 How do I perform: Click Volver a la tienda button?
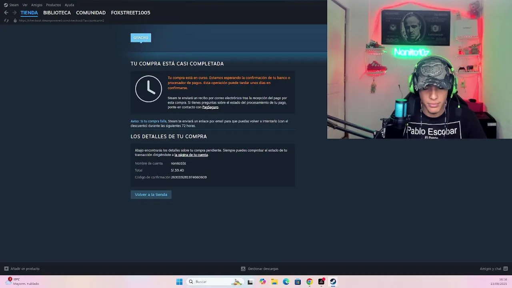coord(151,194)
